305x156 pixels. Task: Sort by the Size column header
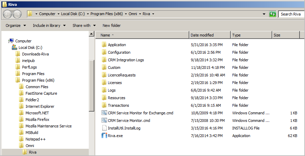tap(286, 35)
